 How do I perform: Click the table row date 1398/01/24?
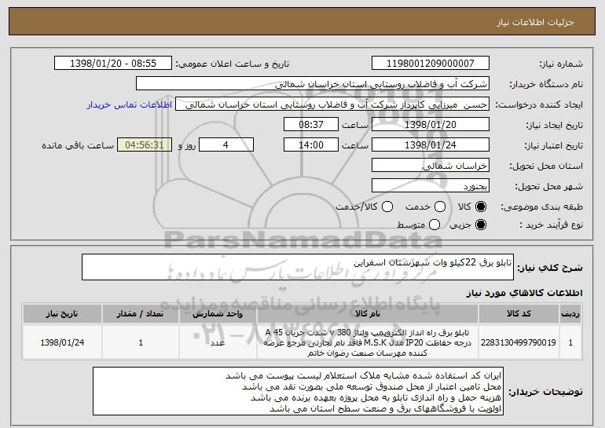click(x=62, y=342)
